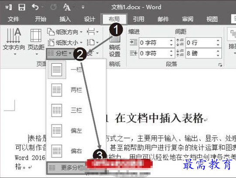Viewport: 236px width, 178px height.
Task: Open the hyphenation dropdown arrow
Action: (97, 53)
